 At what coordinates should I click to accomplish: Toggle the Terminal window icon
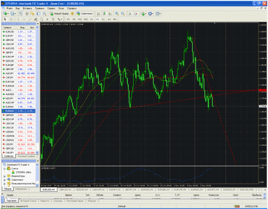click(x=39, y=13)
